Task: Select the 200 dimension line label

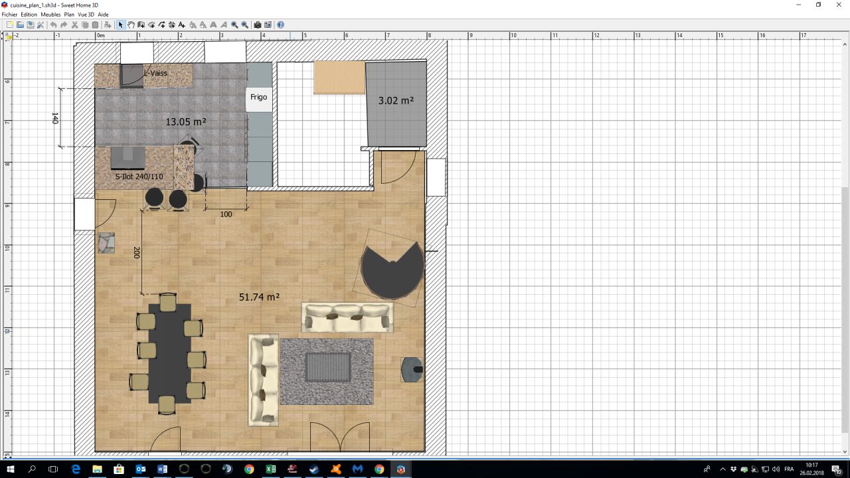Action: (137, 252)
